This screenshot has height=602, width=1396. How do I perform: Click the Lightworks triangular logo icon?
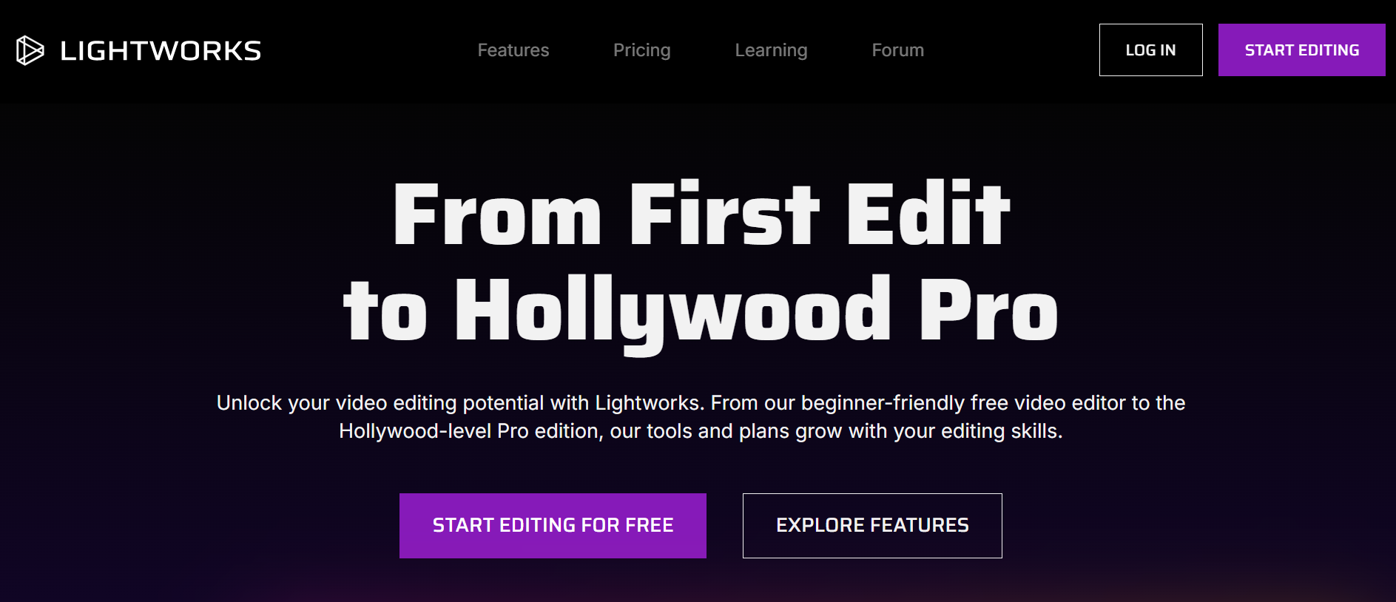(x=30, y=50)
